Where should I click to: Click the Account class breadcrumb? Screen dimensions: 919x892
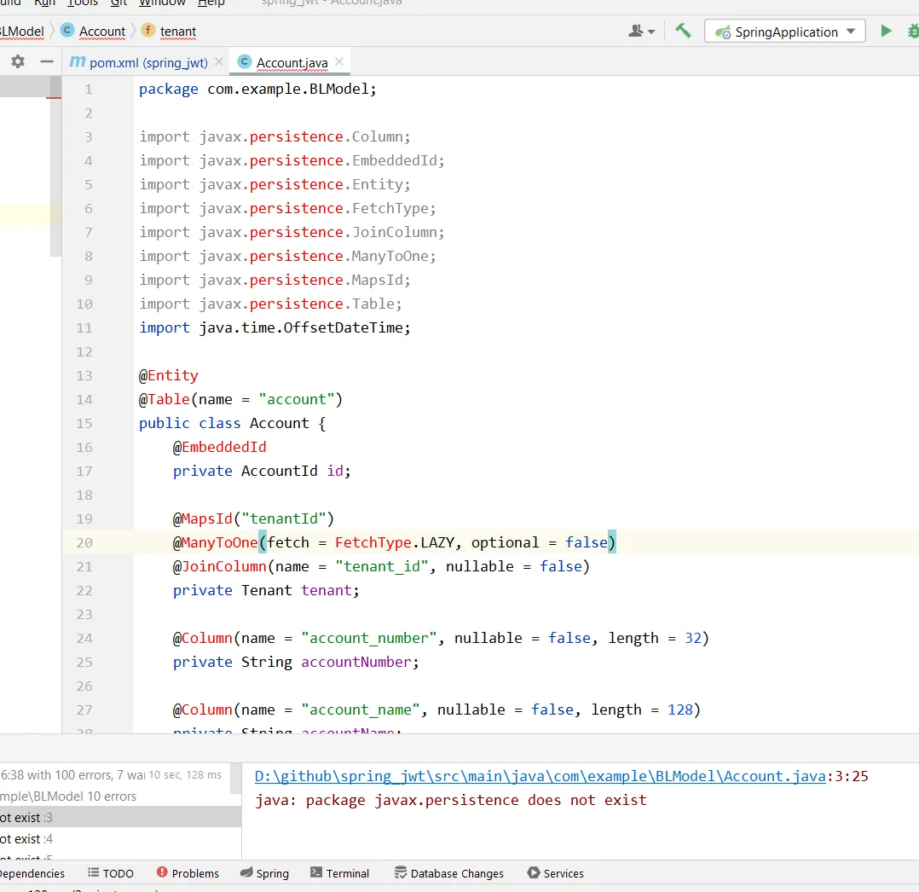101,32
